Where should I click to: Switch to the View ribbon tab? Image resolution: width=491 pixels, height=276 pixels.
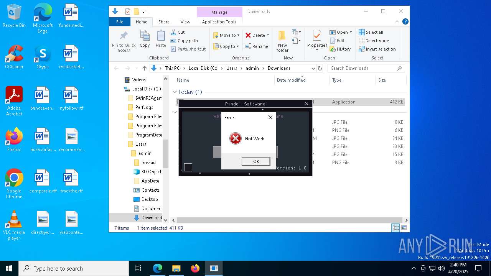[185, 22]
